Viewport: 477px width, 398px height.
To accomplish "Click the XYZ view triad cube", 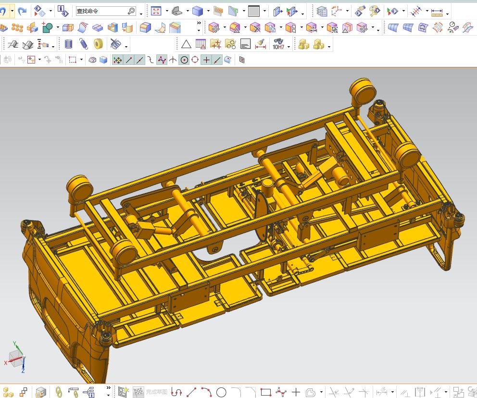I will point(16,358).
